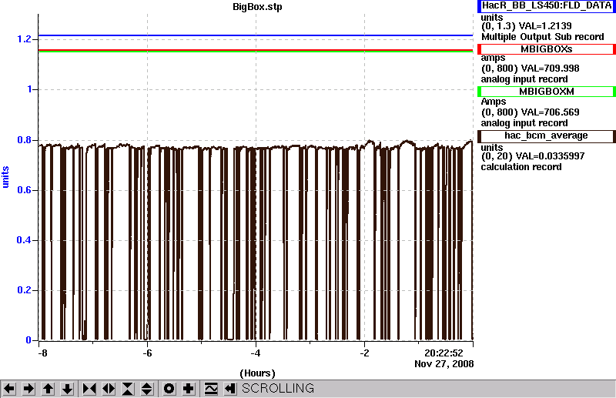Click the 0.2 y-axis tick label
616x398 pixels.
24,290
